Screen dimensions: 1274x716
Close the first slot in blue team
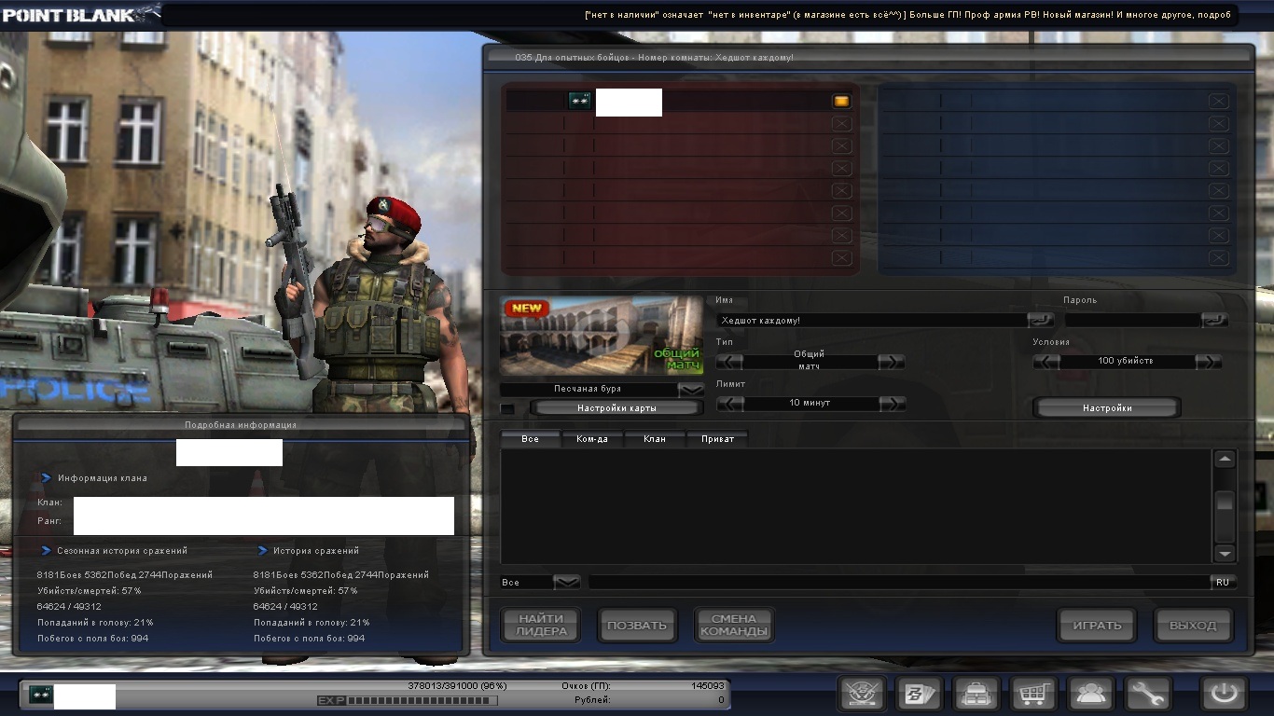click(x=1218, y=102)
